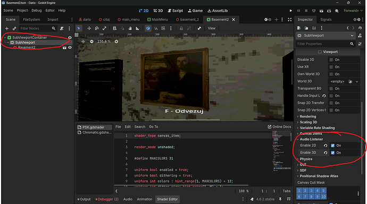Add a new scene tab with plus
Screen dimensions: 367x204
coord(276,20)
